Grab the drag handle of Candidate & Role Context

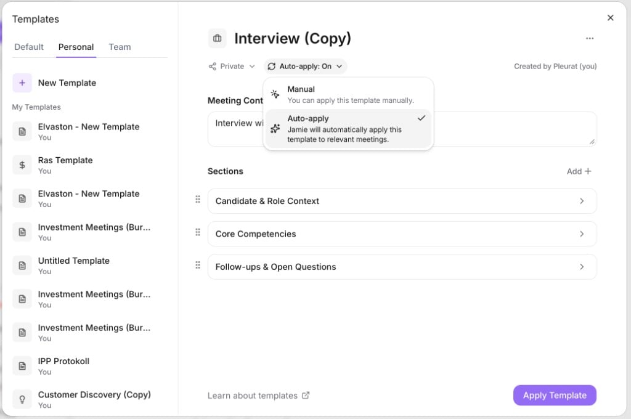[x=198, y=199]
